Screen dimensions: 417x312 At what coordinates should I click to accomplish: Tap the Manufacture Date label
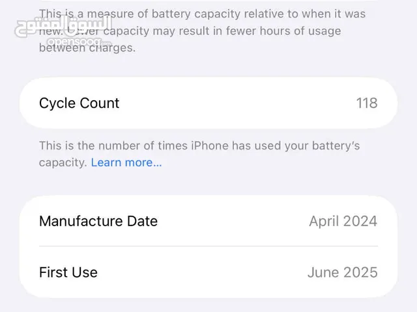pyautogui.click(x=98, y=221)
